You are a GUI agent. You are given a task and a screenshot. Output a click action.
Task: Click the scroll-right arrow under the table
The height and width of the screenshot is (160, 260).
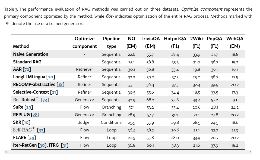point(251,152)
